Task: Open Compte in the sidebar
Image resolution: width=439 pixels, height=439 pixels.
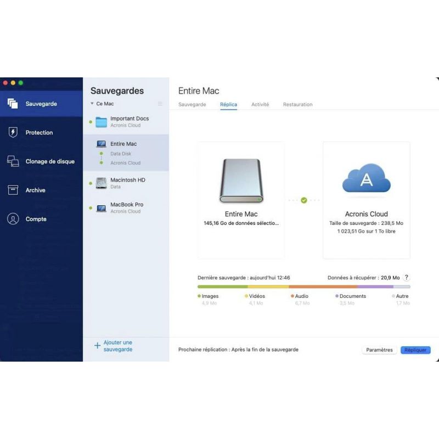Action: pos(42,219)
